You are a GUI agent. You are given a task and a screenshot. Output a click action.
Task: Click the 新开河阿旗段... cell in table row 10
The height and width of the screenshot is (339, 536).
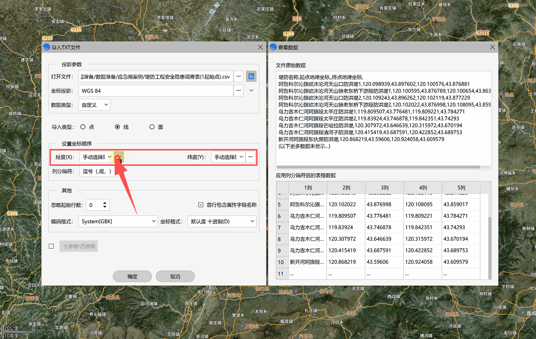tap(308, 262)
